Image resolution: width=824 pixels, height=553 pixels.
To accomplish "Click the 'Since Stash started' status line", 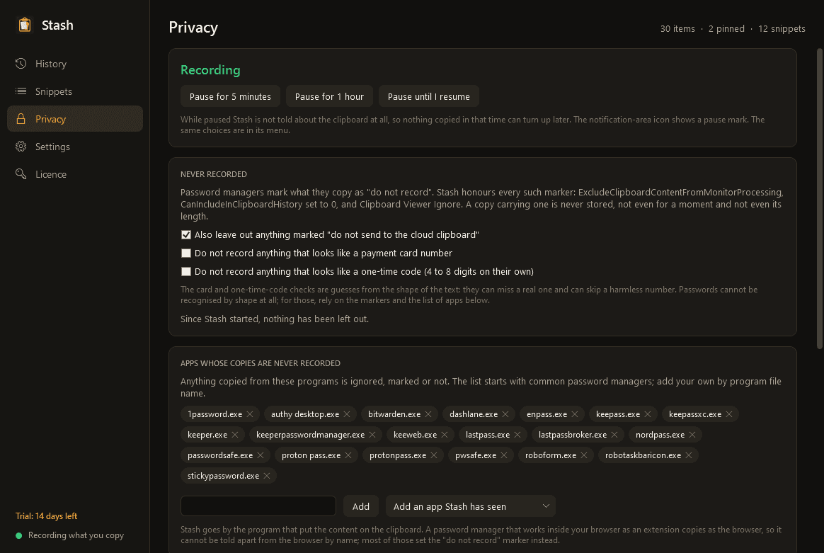I will pos(275,319).
